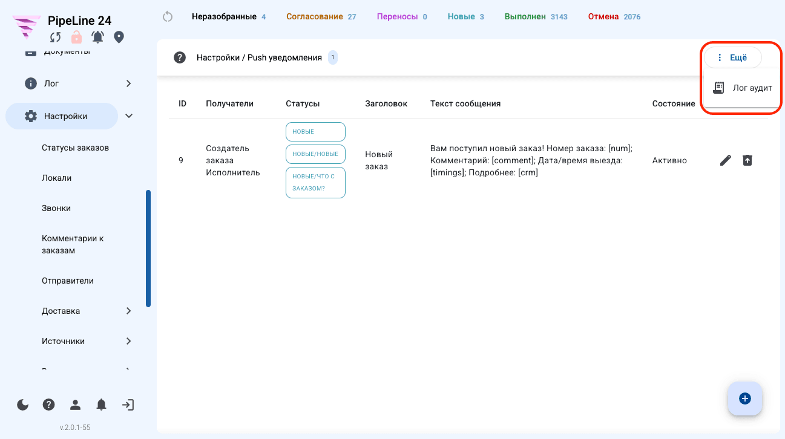Log out using the exit arrow icon
Image resolution: width=785 pixels, height=439 pixels.
(x=128, y=405)
